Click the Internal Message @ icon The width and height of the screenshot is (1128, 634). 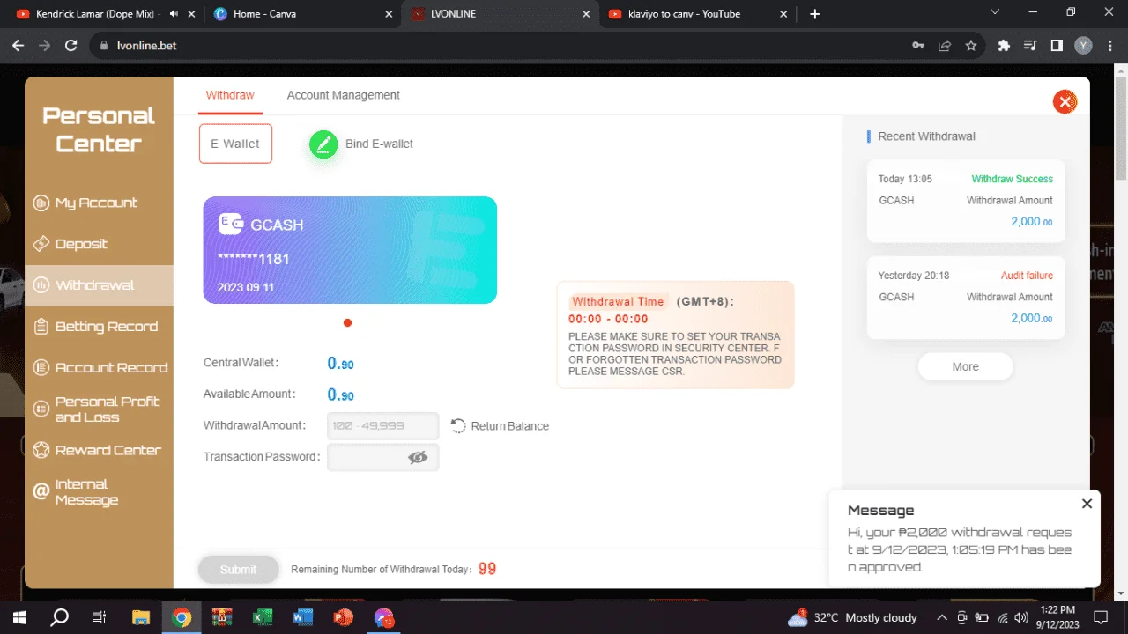[x=41, y=491]
